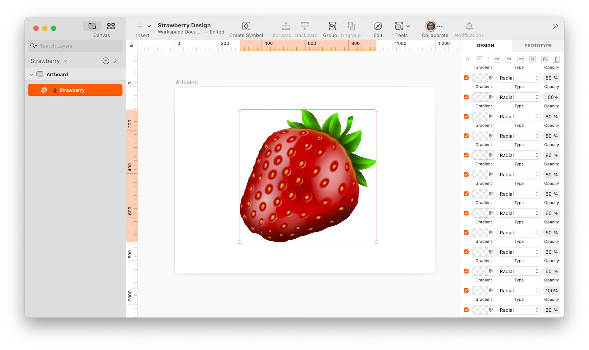Image resolution: width=589 pixels, height=350 pixels.
Task: Uncheck the 100% opacity gradient fill checkbox
Action: [x=466, y=97]
